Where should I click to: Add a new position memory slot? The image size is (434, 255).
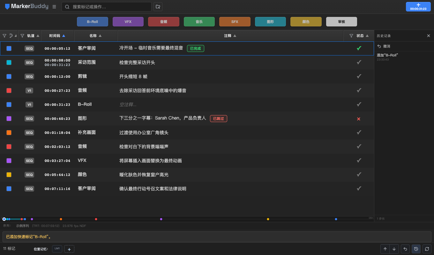[x=69, y=249]
